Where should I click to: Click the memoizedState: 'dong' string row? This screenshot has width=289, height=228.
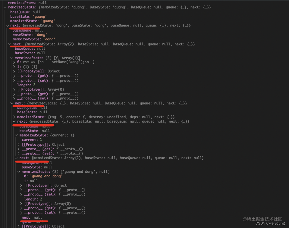tap(34, 39)
